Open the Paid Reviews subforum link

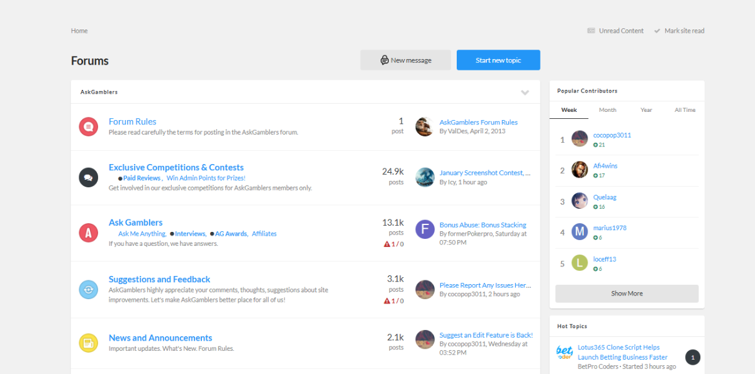coord(142,179)
